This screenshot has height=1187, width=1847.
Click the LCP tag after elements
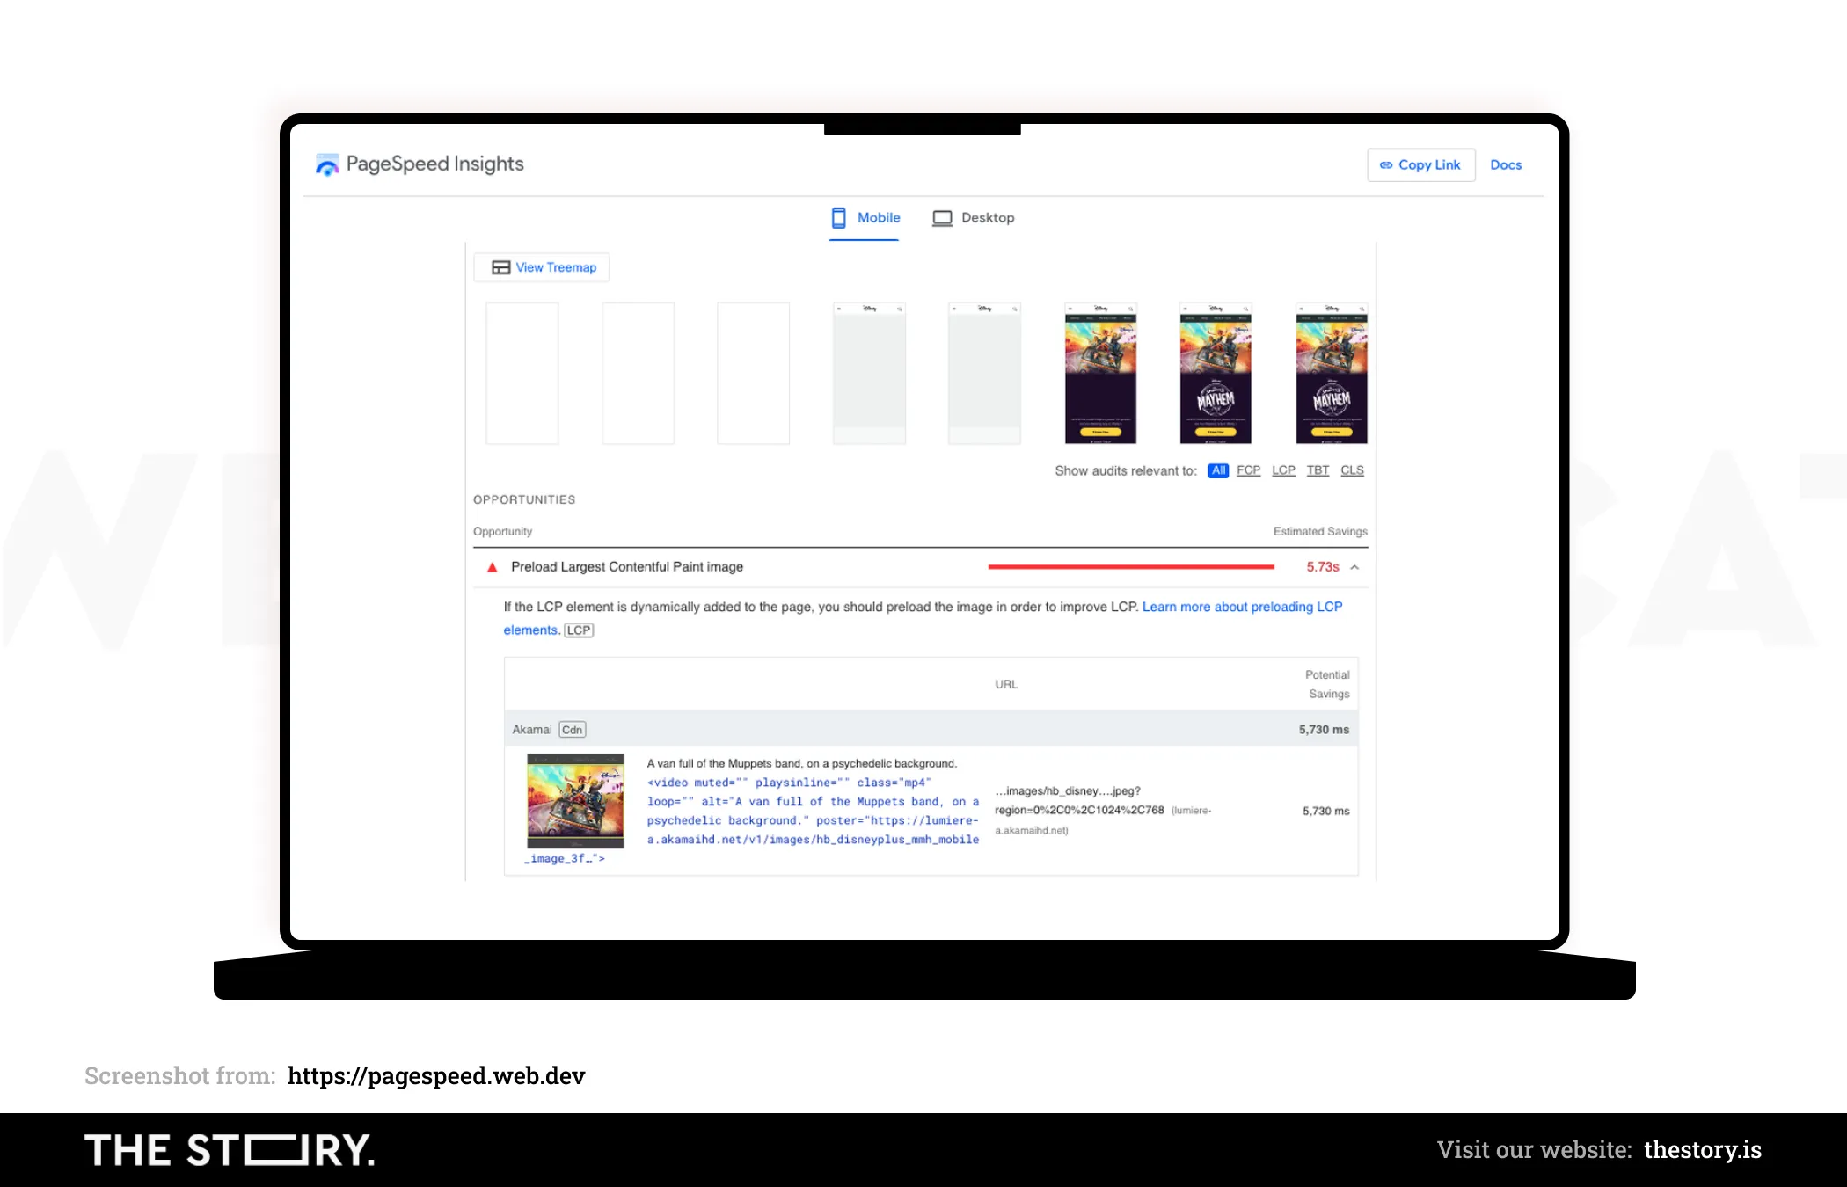click(x=579, y=630)
